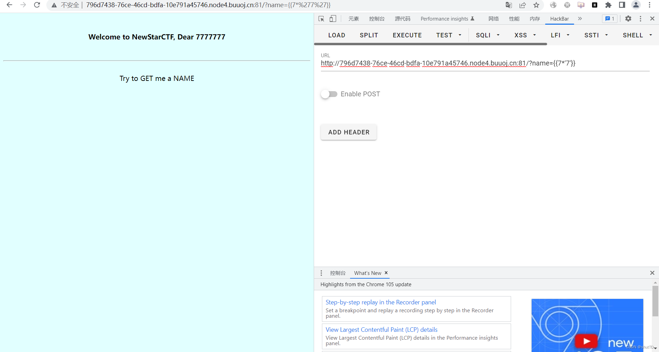659x352 pixels.
Task: Click the share icon in the toolbar
Action: point(523,5)
